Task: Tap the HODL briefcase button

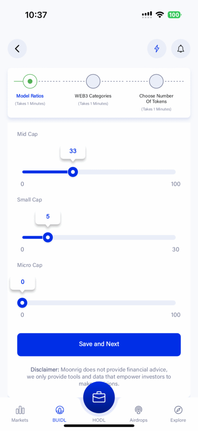Action: pos(99,397)
